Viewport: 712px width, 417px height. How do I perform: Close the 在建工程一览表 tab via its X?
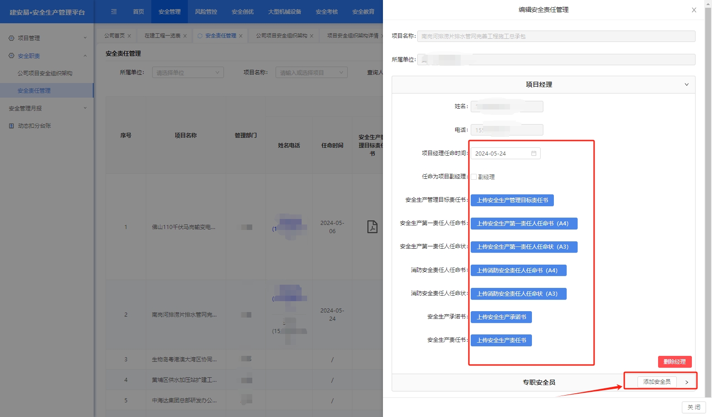tap(185, 36)
